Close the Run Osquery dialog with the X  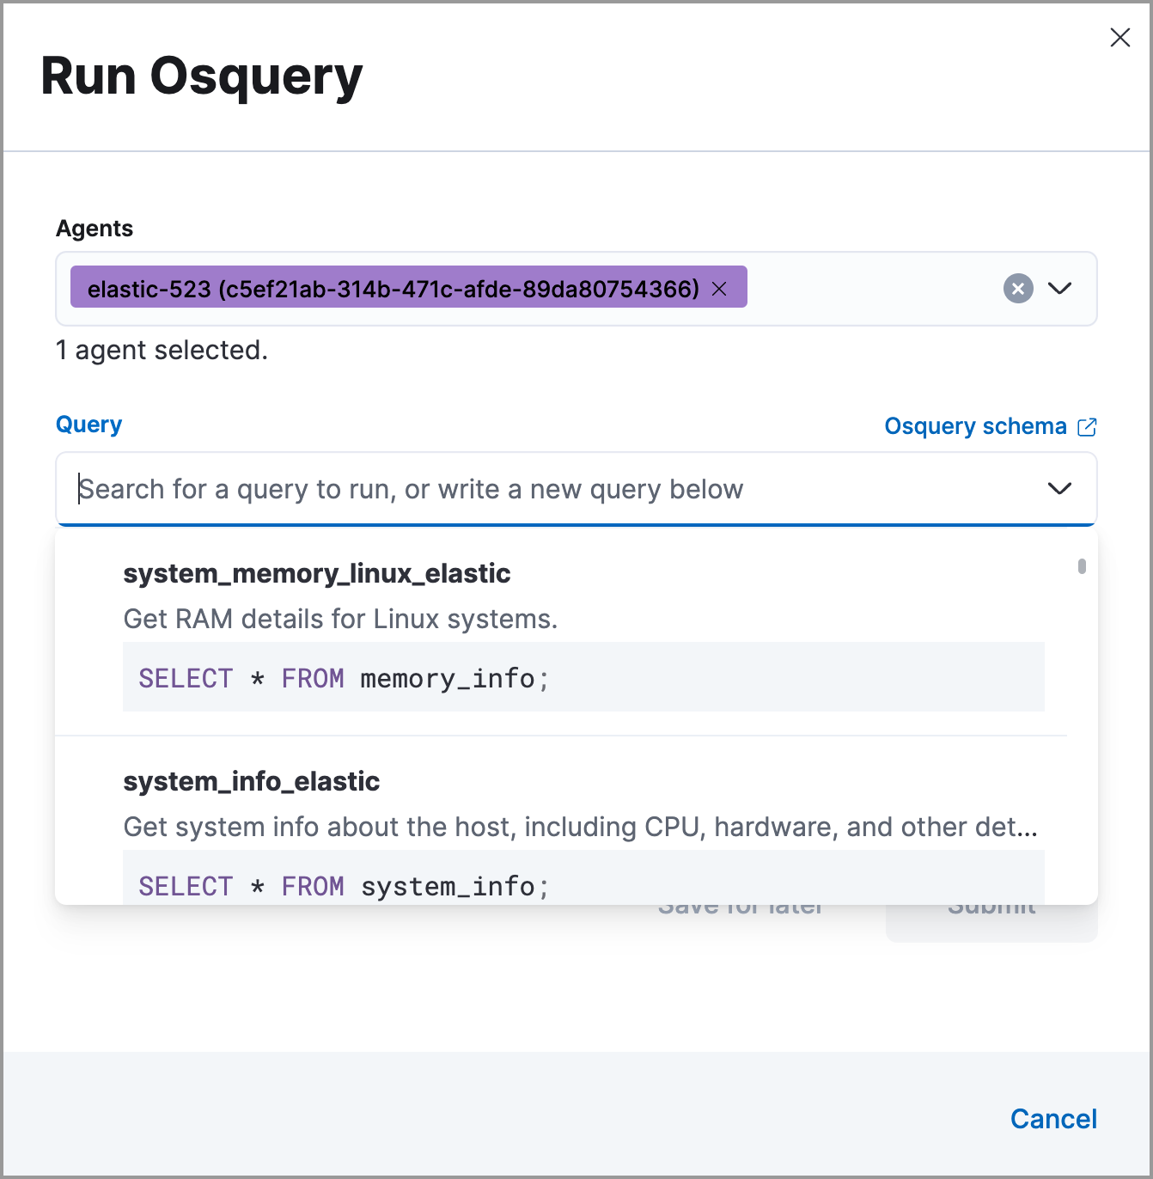1119,38
